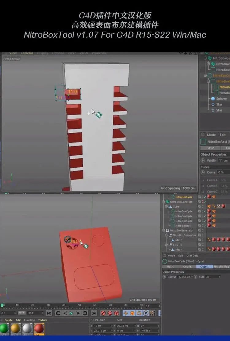Open Basic tab in upper NitroBoxRect panel
The height and width of the screenshot is (341, 230).
pos(210,148)
